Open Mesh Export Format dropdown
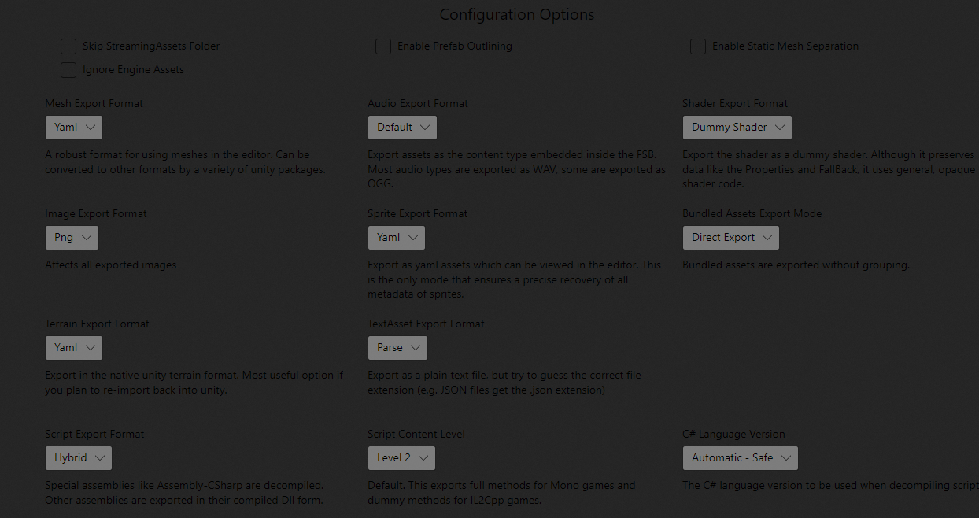 tap(74, 128)
